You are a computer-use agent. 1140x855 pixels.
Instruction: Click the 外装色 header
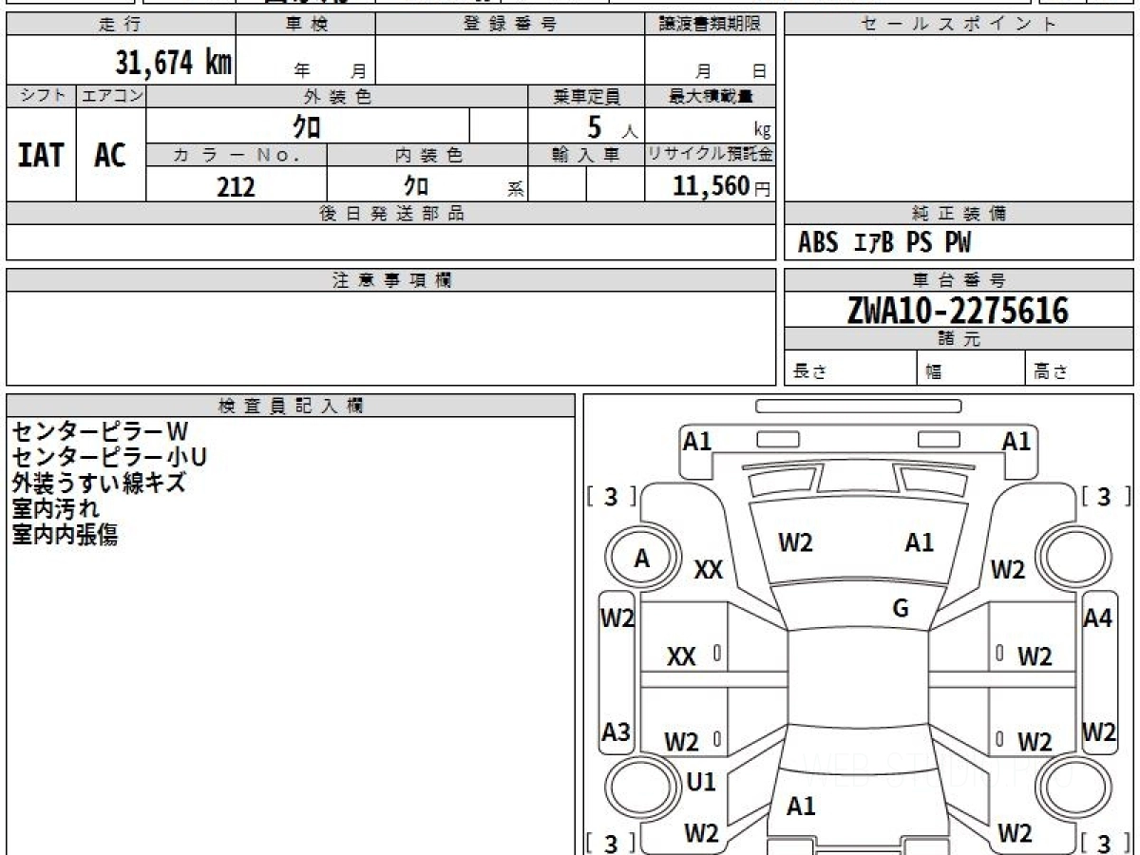337,96
